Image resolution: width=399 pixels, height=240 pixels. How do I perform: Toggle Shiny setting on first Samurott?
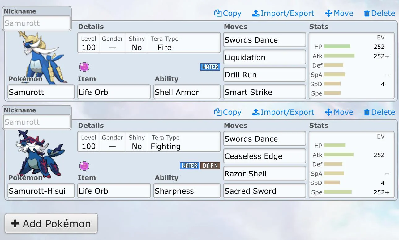137,43
